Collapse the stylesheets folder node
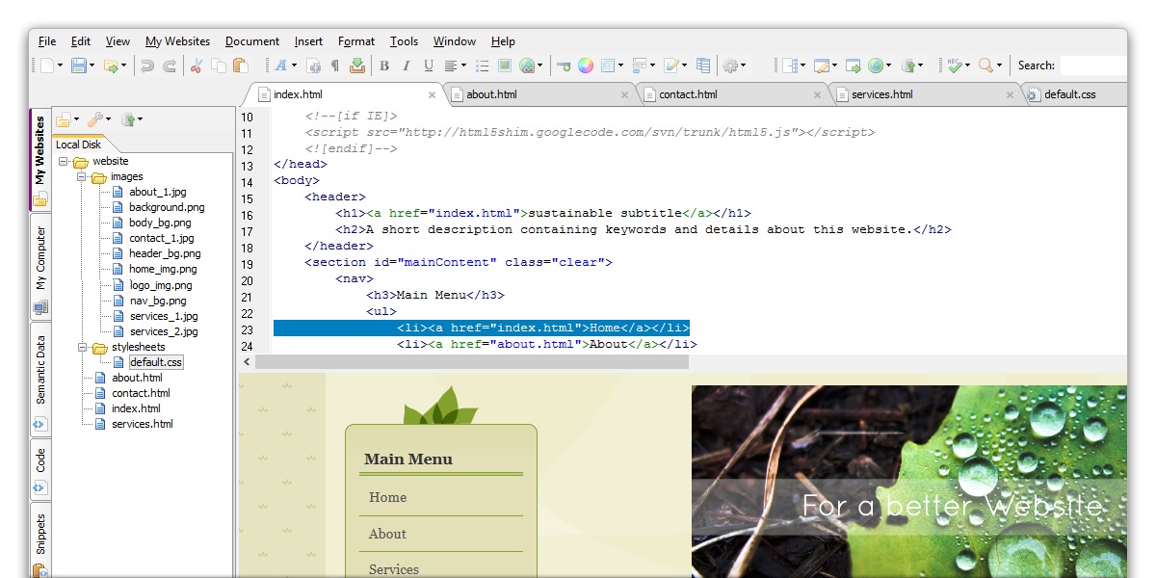This screenshot has height=578, width=1156. [x=82, y=347]
